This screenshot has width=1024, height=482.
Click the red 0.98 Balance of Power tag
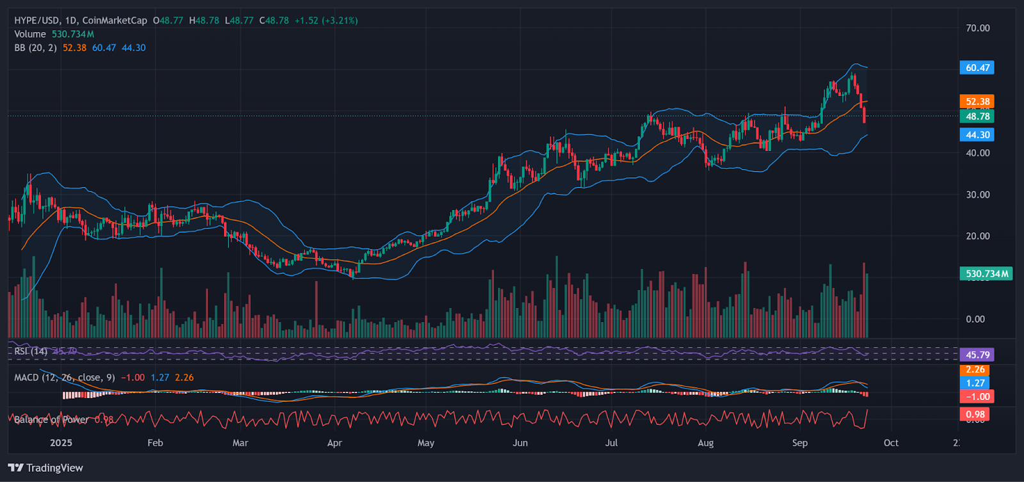(x=975, y=415)
